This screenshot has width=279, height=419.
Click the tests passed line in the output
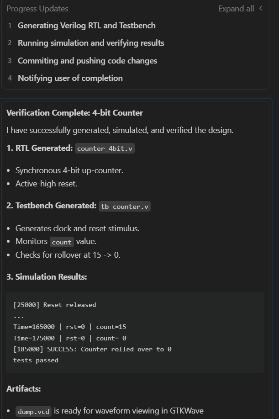coord(36,360)
